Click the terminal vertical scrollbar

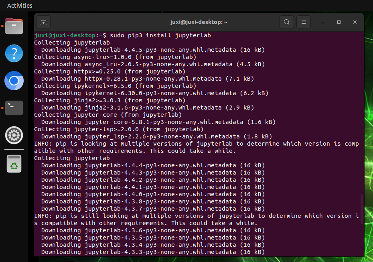(362, 209)
